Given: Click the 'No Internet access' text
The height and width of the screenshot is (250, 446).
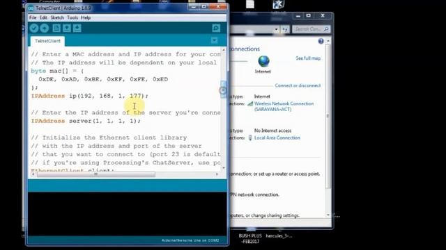Looking at the screenshot, I should point(272,131).
